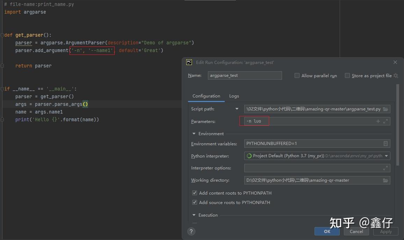This screenshot has width=404, height=240.
Task: Uncheck Add content roots to PYTHONPATH
Action: coord(195,193)
